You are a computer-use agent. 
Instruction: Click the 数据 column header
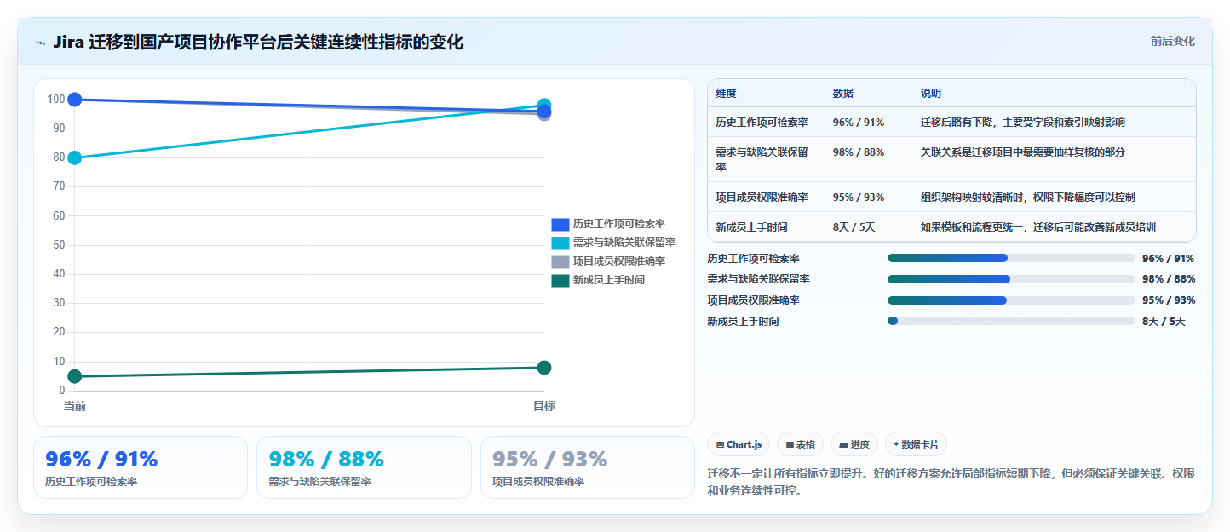[x=843, y=94]
